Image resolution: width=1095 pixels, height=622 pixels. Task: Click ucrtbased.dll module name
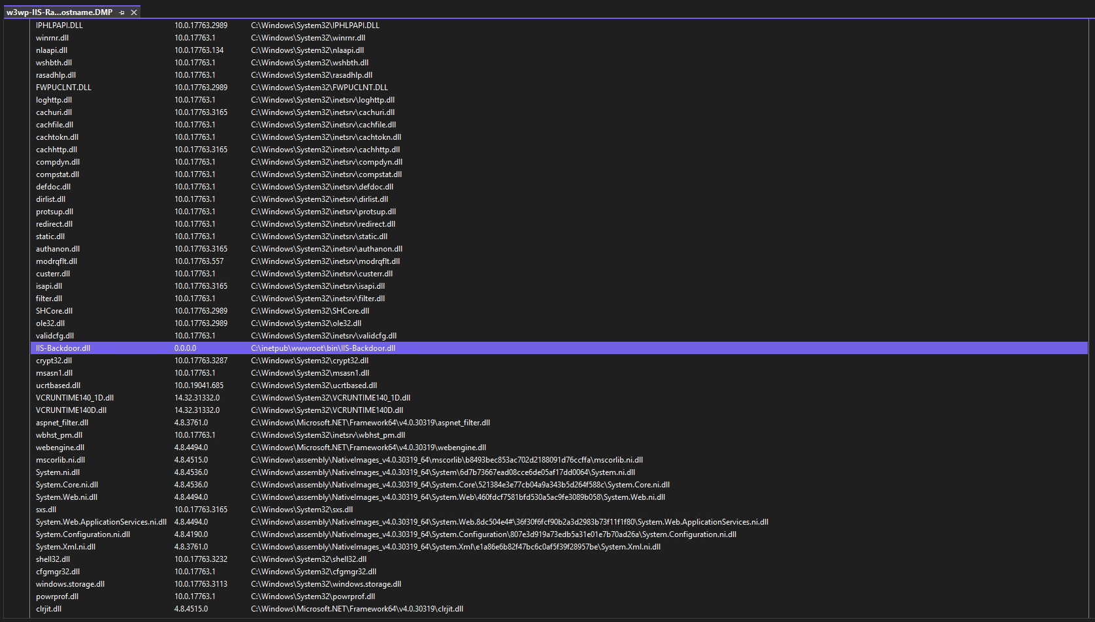(x=58, y=385)
